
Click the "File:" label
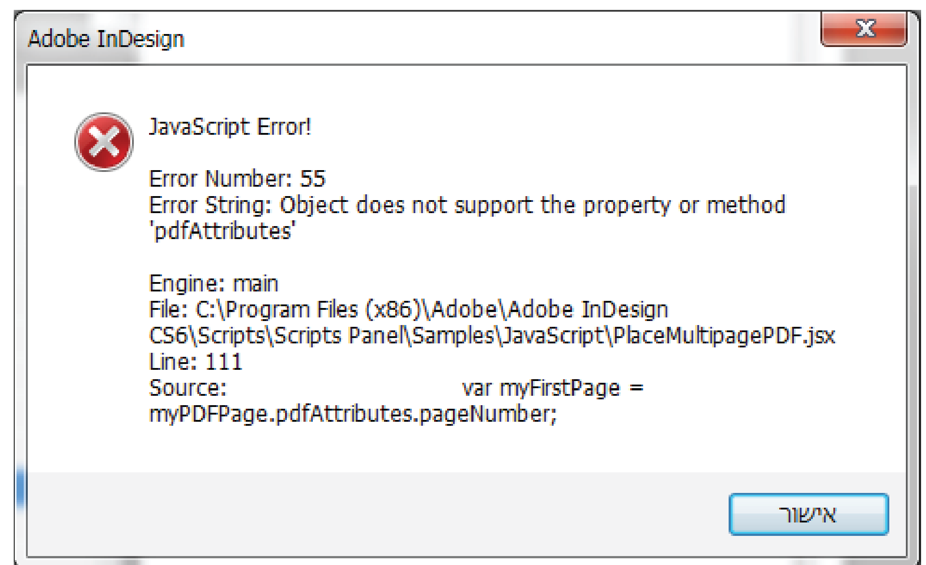[x=168, y=309]
